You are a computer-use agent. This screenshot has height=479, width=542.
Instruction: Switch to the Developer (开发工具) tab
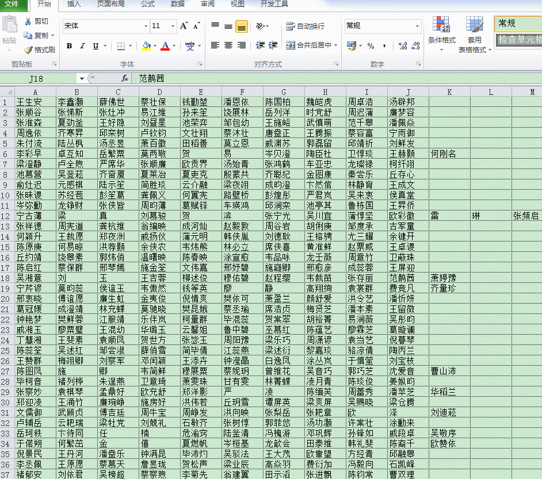[x=274, y=4]
